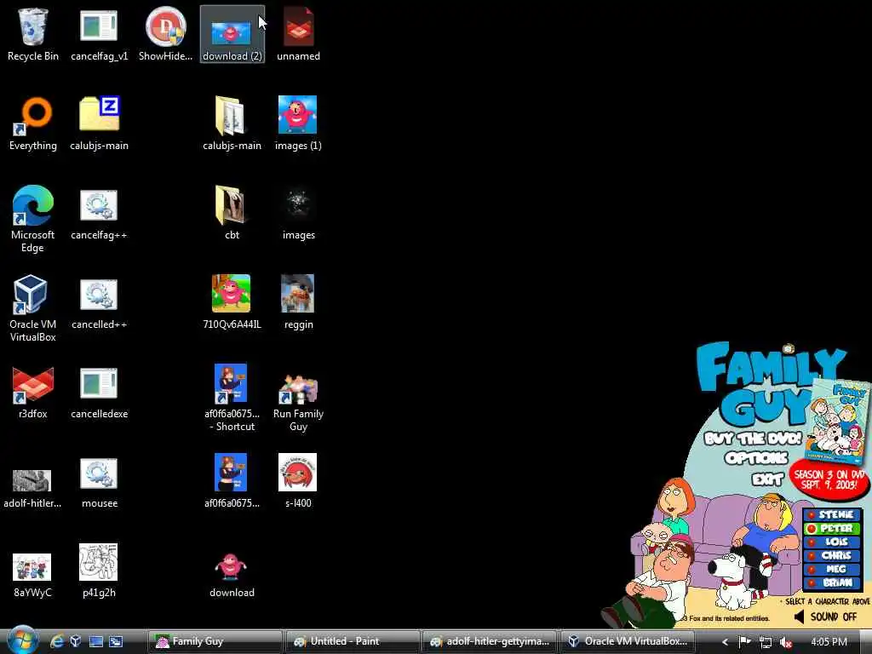Toggle Sound Off in Family Guy app
Viewport: 872px width, 654px height.
point(825,617)
